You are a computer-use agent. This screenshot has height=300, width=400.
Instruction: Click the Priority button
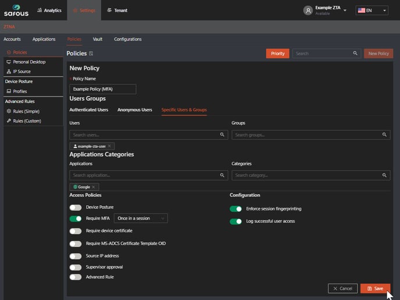click(277, 53)
